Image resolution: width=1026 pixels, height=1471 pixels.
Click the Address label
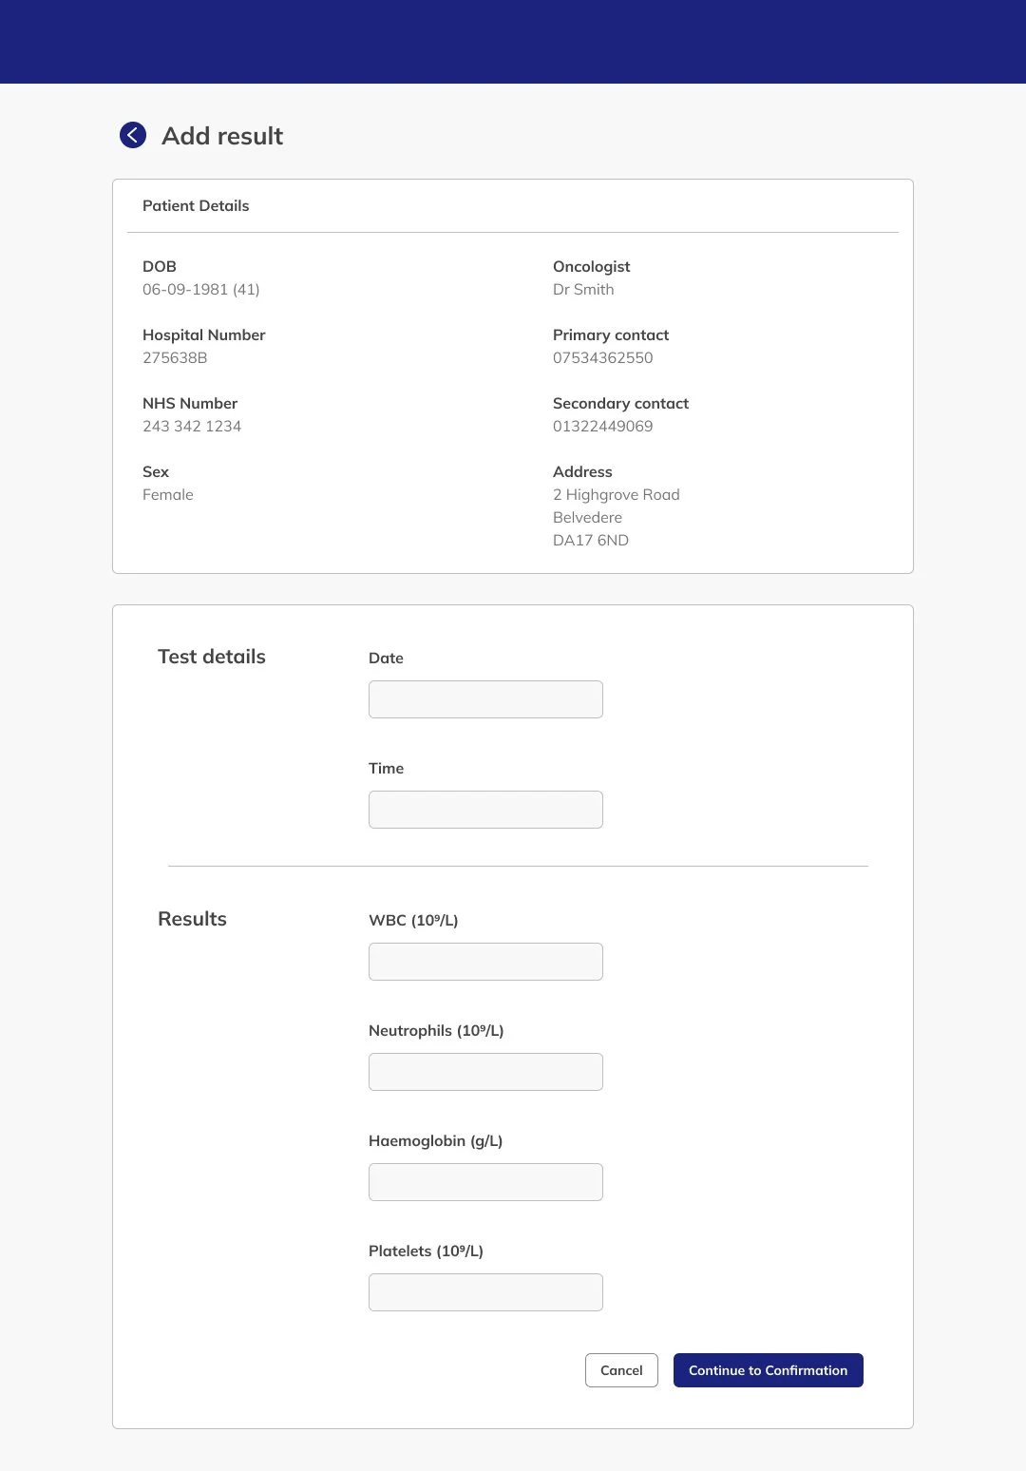[582, 471]
